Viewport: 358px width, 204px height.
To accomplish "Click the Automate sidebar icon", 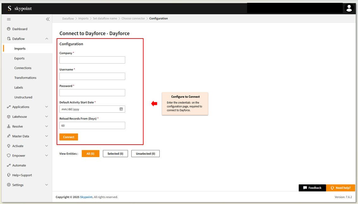I will click(x=9, y=165).
